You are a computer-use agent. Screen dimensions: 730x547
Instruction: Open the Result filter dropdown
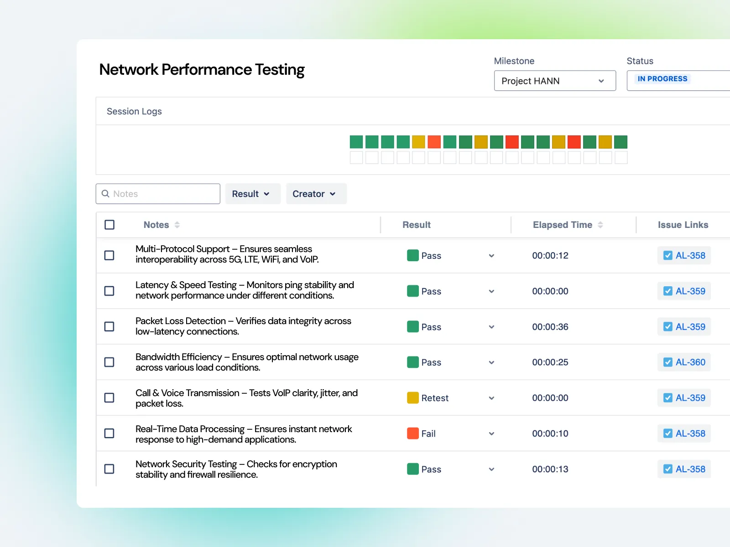[x=253, y=194]
